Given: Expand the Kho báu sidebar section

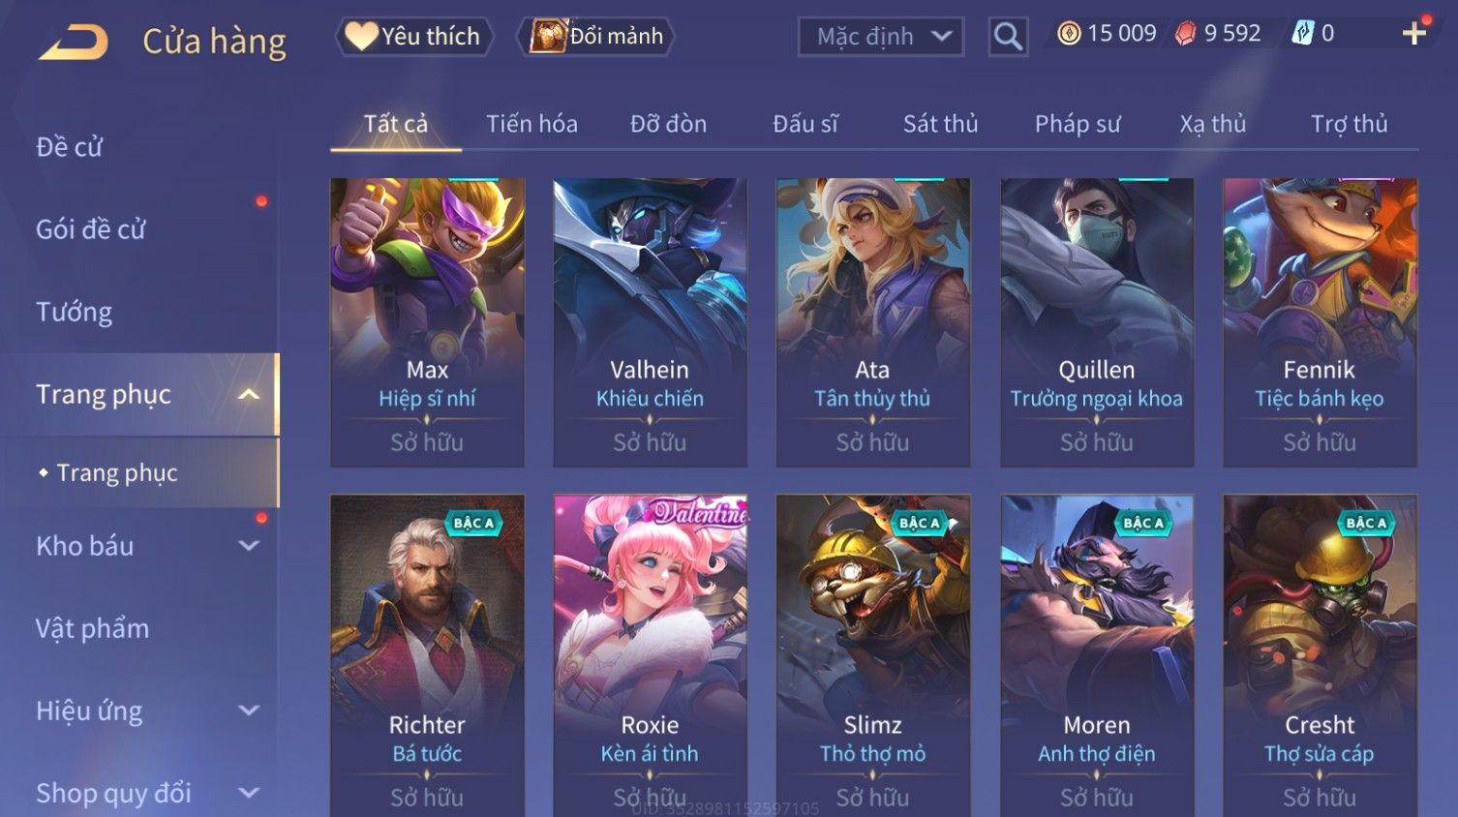Looking at the screenshot, I should (249, 546).
